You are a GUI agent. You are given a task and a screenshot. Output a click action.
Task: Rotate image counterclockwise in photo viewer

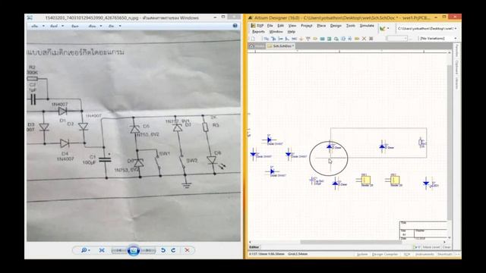pos(163,250)
